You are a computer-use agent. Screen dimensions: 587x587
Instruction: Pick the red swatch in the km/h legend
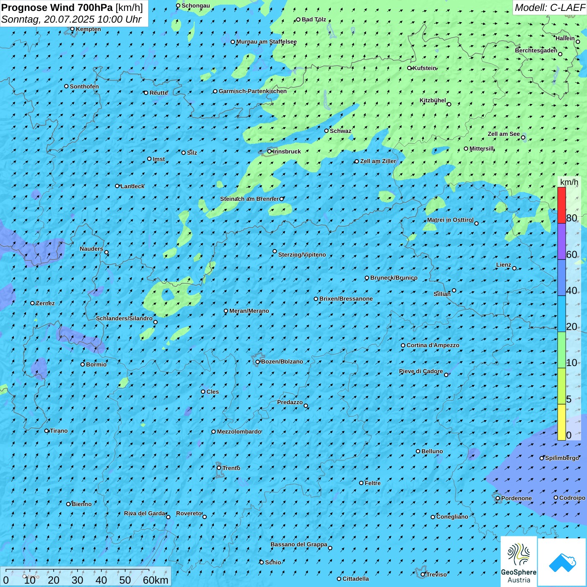(x=561, y=205)
